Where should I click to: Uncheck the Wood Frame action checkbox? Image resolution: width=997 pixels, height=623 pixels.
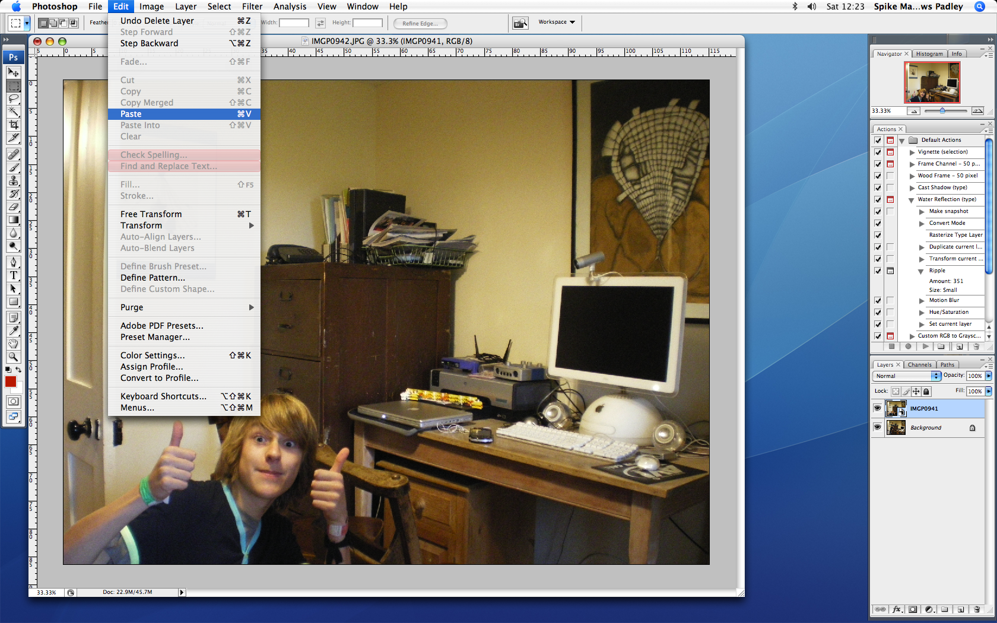(878, 176)
